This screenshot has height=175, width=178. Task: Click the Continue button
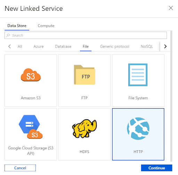(156, 168)
